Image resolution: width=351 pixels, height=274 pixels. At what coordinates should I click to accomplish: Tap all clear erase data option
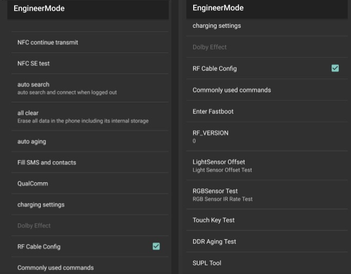click(x=90, y=117)
